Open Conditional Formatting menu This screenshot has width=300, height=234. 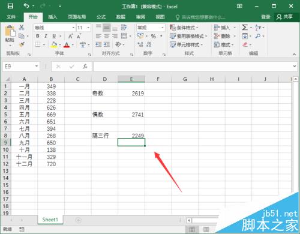184,28
